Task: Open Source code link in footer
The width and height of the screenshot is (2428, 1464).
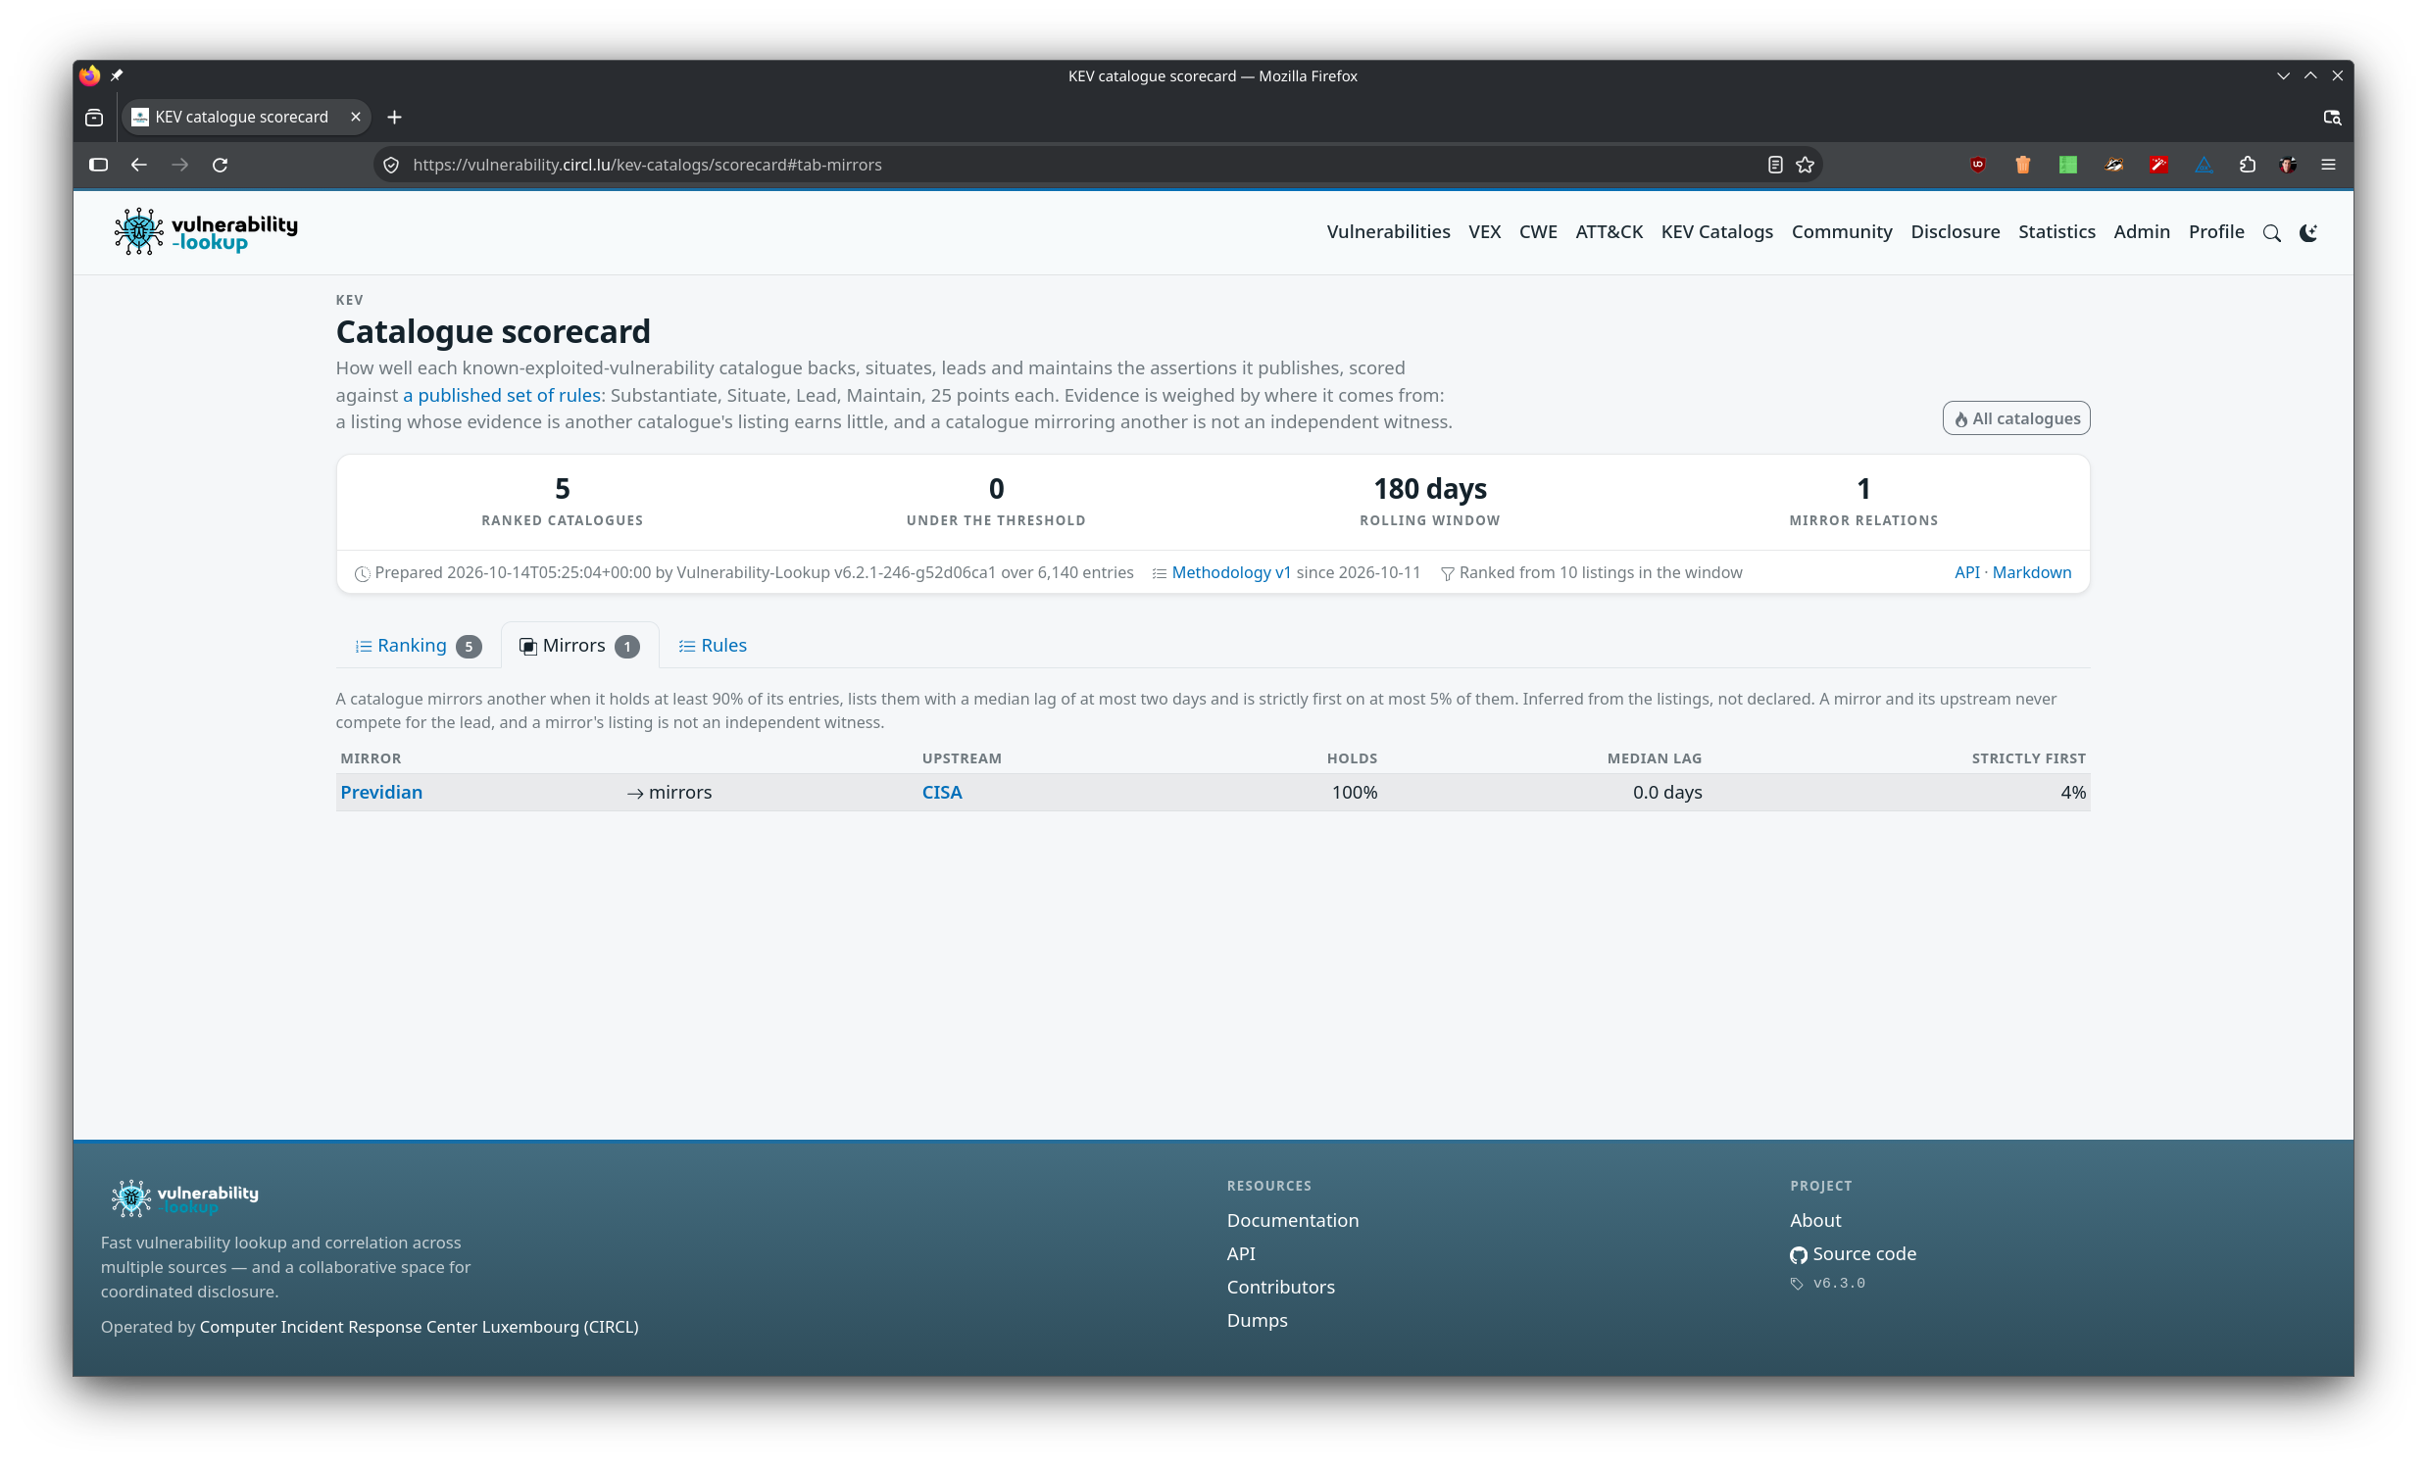Action: click(1853, 1254)
